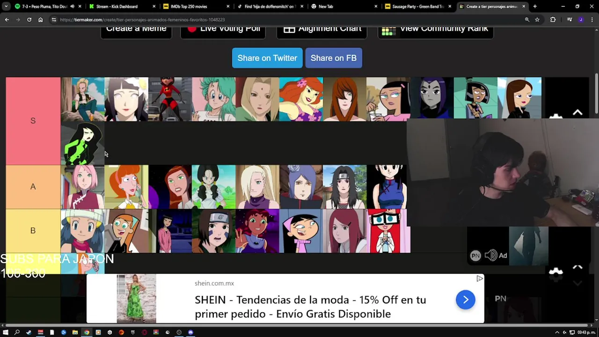The height and width of the screenshot is (337, 599).
Task: Open the Chrome taskbar icon
Action: pos(87,332)
